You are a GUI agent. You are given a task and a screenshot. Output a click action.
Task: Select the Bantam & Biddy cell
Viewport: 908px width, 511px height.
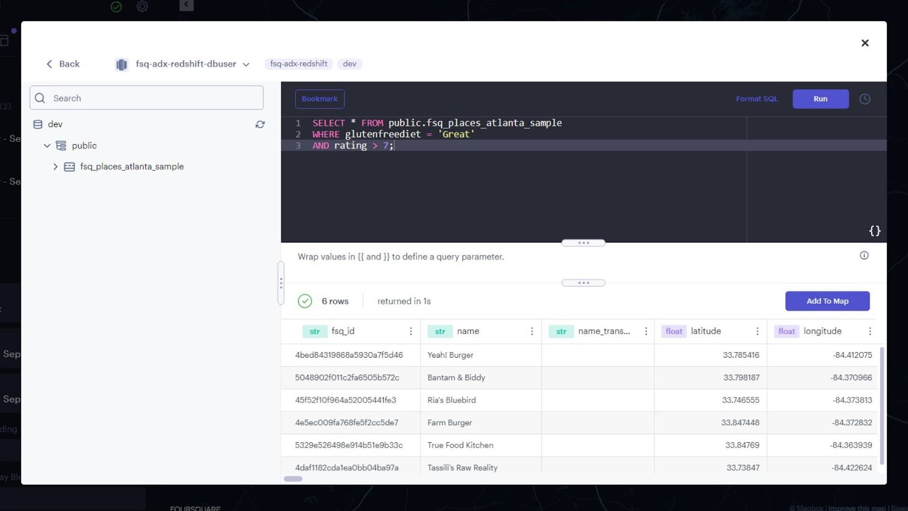click(481, 378)
